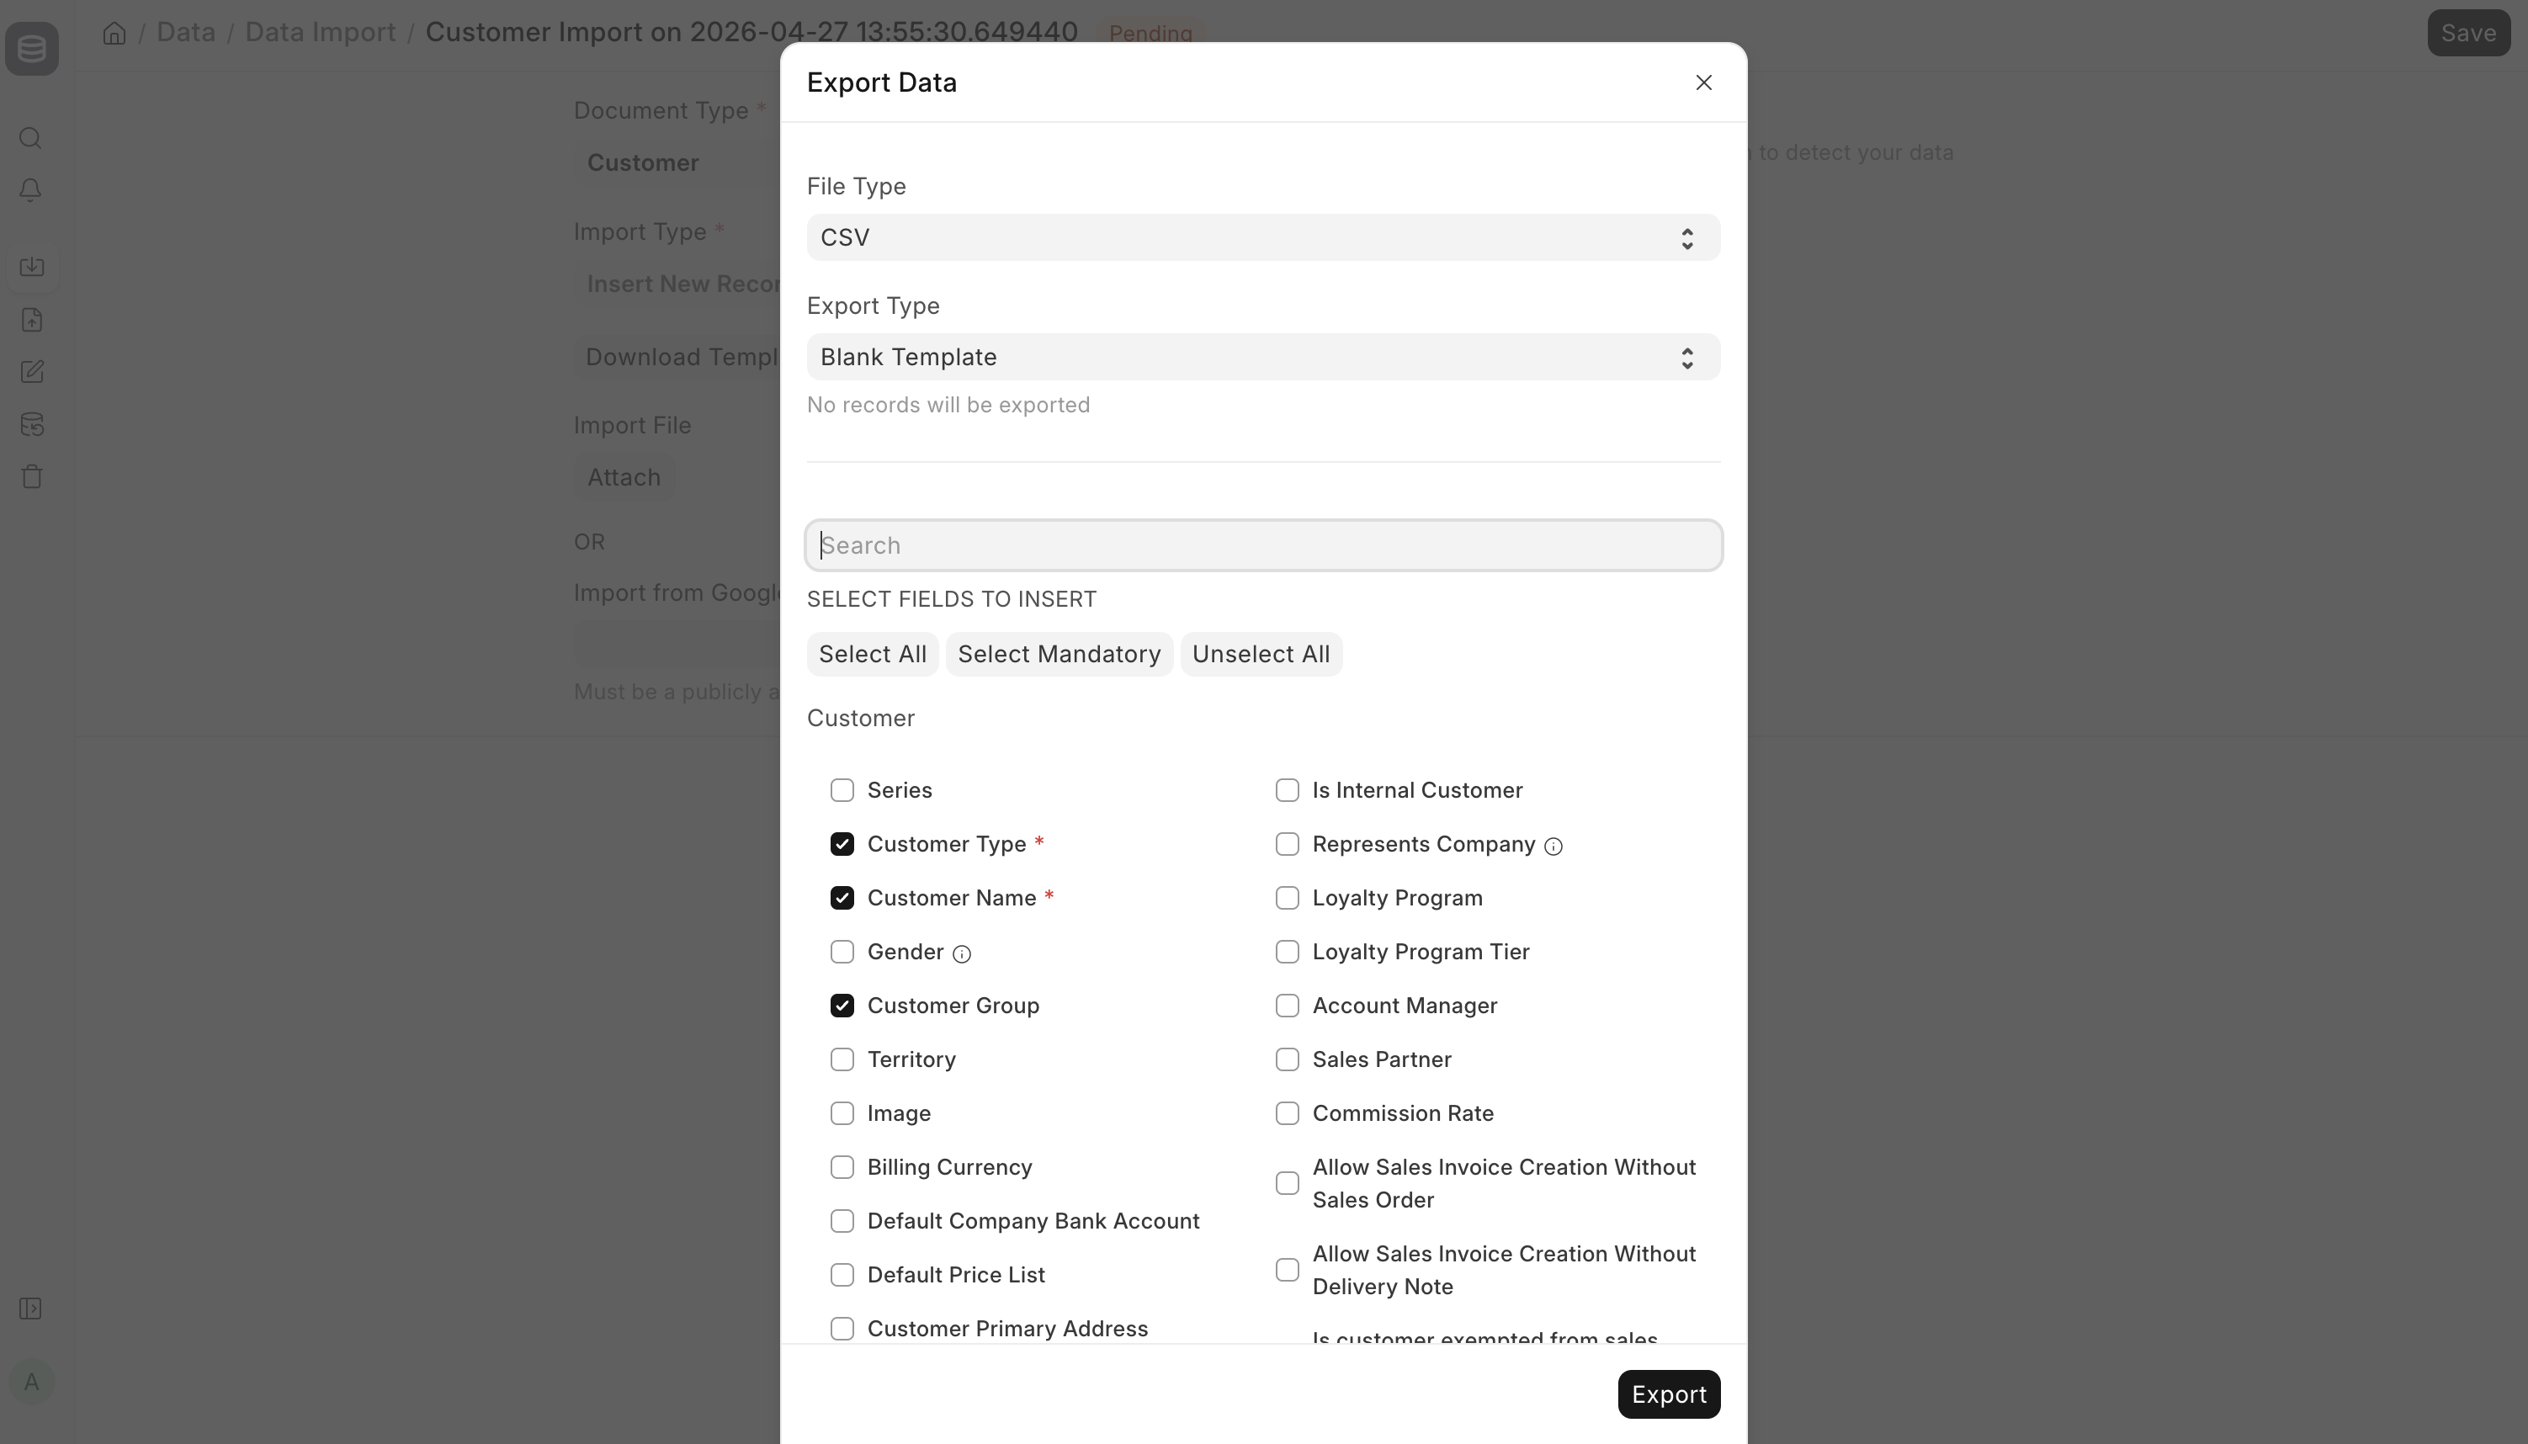Check the Territory checkbox
The image size is (2528, 1444).
(x=841, y=1059)
